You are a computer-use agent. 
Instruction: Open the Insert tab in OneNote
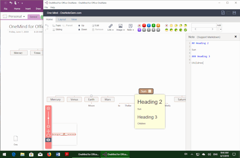coord(28,9)
